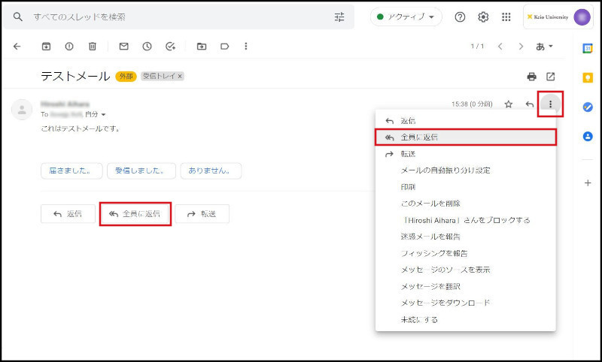The image size is (602, 362).
Task: Click the 全員に返信 button below the message
Action: click(135, 214)
